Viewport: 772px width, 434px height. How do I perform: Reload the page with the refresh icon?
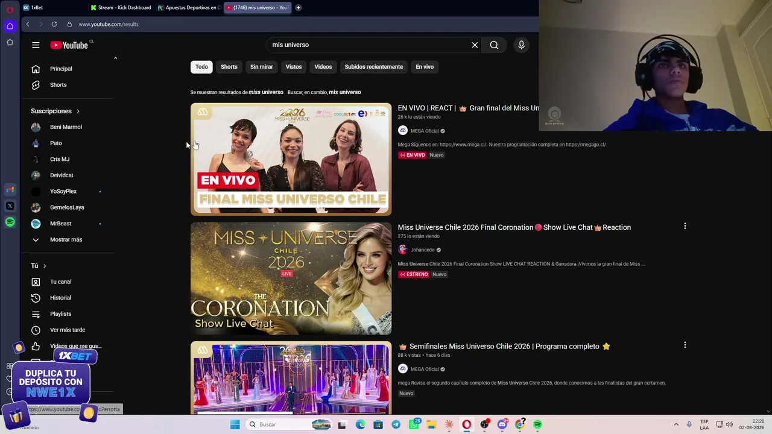tap(54, 24)
